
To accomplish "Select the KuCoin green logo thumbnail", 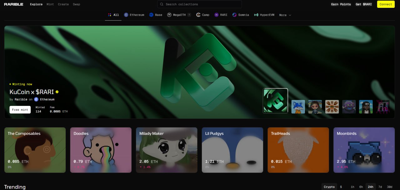I will point(275,101).
